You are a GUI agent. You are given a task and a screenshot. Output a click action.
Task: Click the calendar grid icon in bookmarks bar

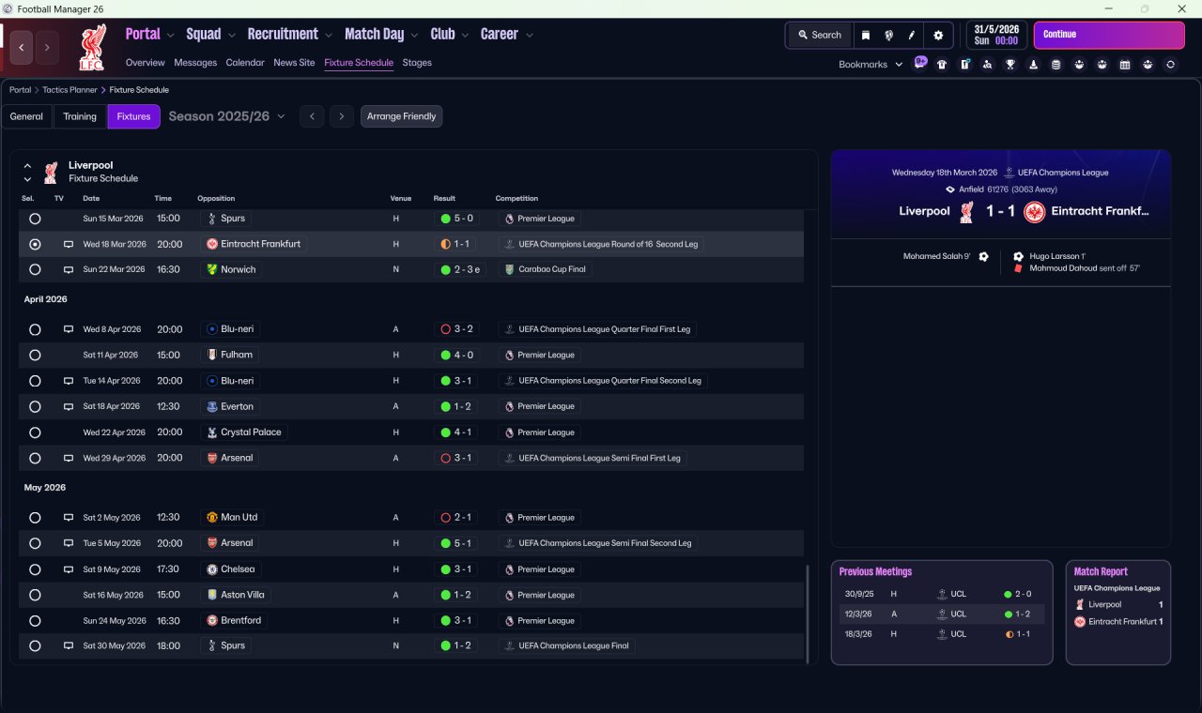(1125, 65)
